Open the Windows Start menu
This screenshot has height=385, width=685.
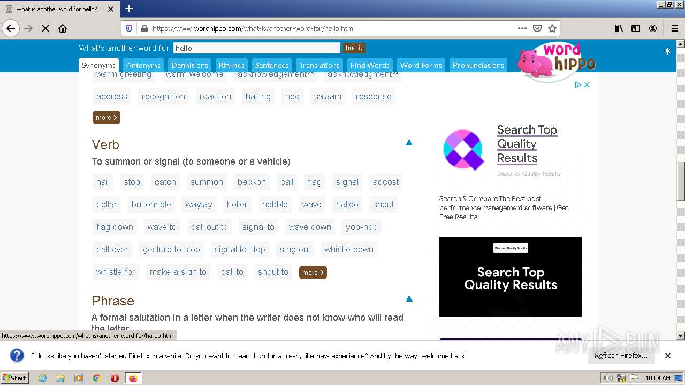[15, 378]
